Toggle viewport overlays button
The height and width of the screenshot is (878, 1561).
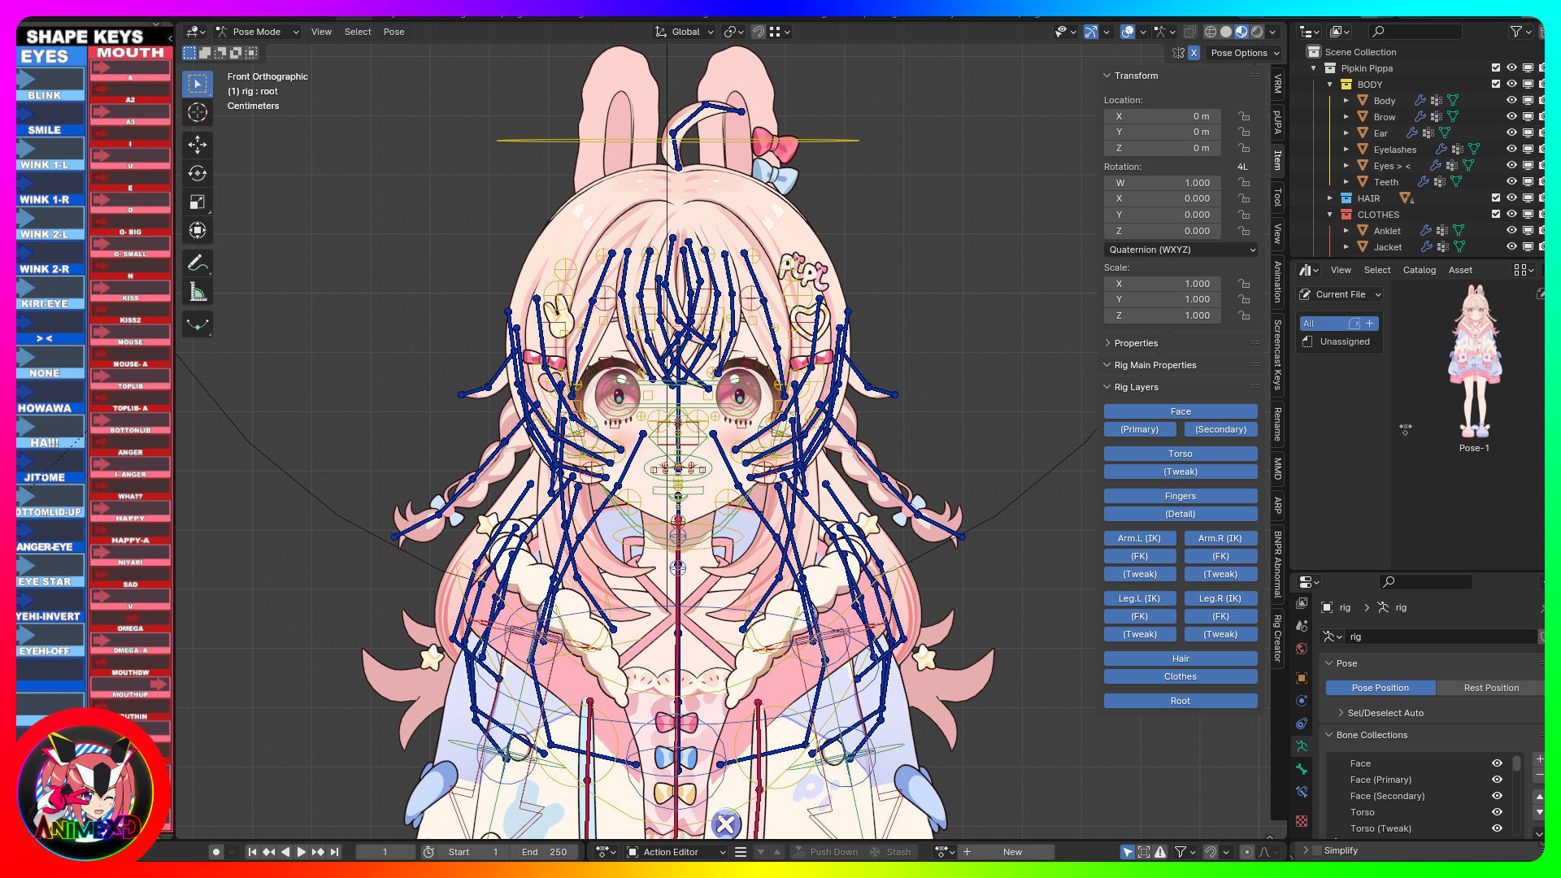point(1128,32)
